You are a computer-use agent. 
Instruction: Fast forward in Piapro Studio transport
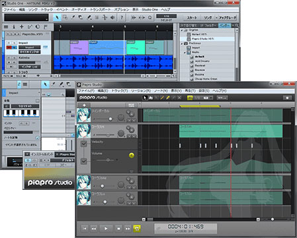point(128,229)
